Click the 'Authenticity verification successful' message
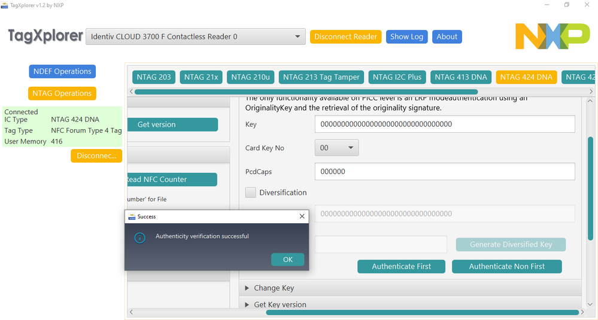The height and width of the screenshot is (320, 598). [202, 236]
